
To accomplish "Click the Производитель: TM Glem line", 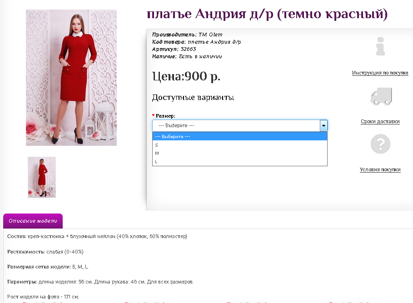I will coord(187,35).
